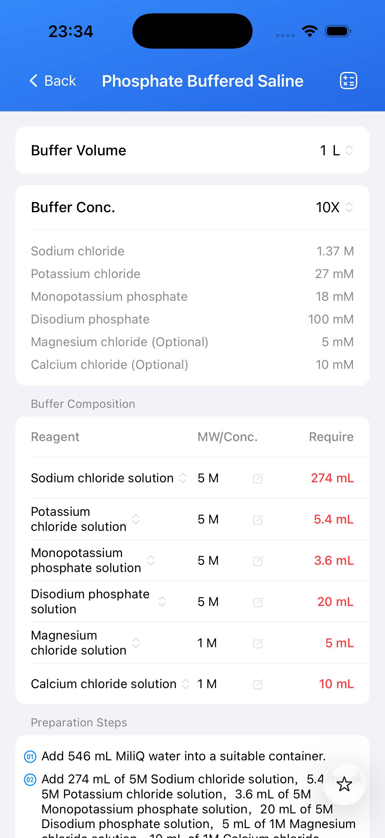Tap the 274 mL required amount

click(332, 478)
